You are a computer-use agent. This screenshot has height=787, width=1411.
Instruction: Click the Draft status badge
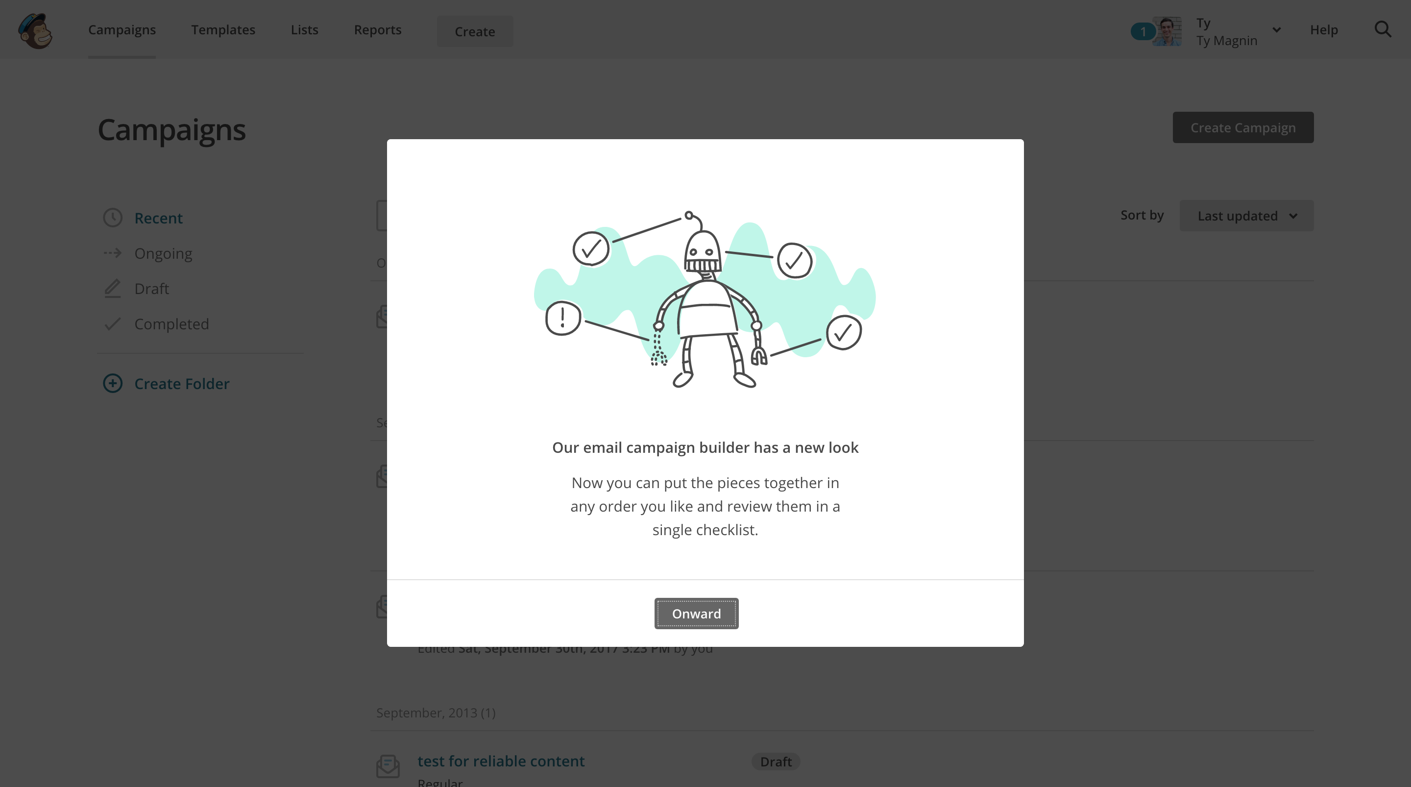tap(776, 761)
